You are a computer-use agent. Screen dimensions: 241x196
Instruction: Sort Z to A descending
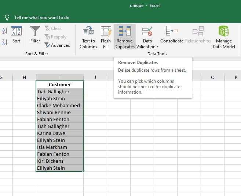click(x=5, y=42)
